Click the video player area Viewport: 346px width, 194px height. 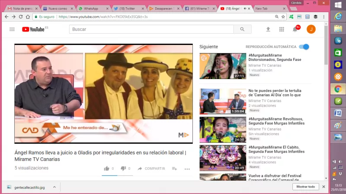click(x=103, y=94)
